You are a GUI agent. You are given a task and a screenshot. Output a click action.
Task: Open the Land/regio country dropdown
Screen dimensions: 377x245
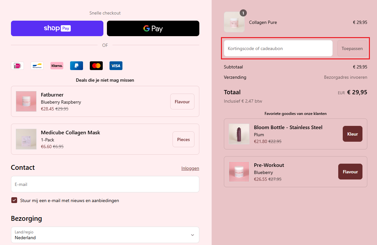[105, 235]
